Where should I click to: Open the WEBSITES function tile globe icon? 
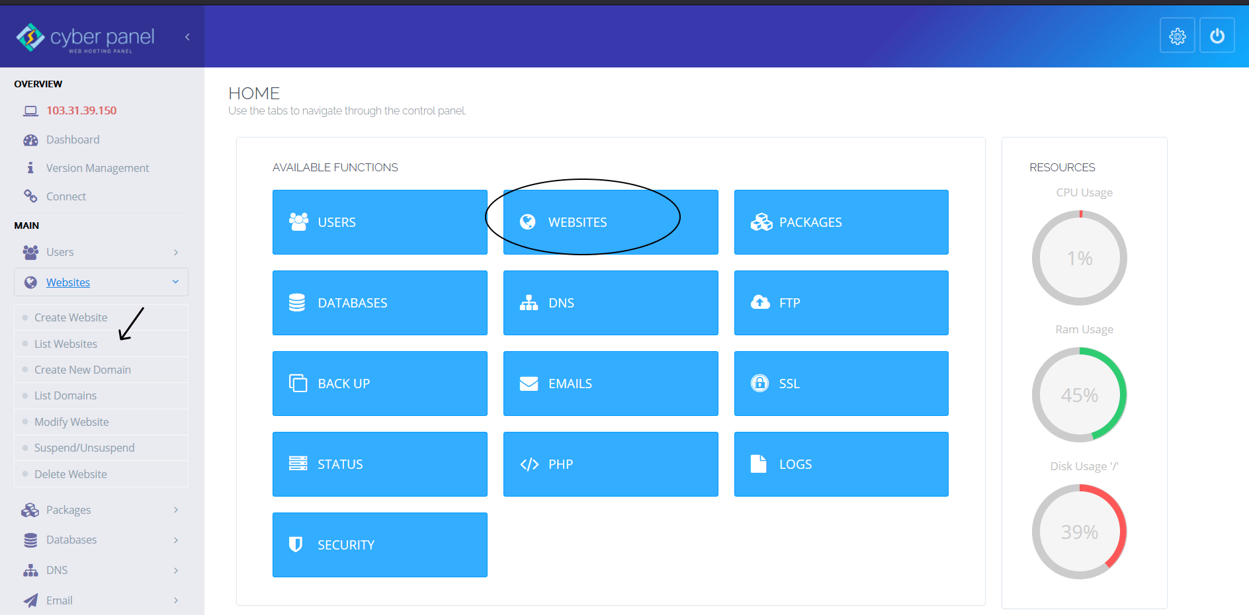tap(527, 222)
